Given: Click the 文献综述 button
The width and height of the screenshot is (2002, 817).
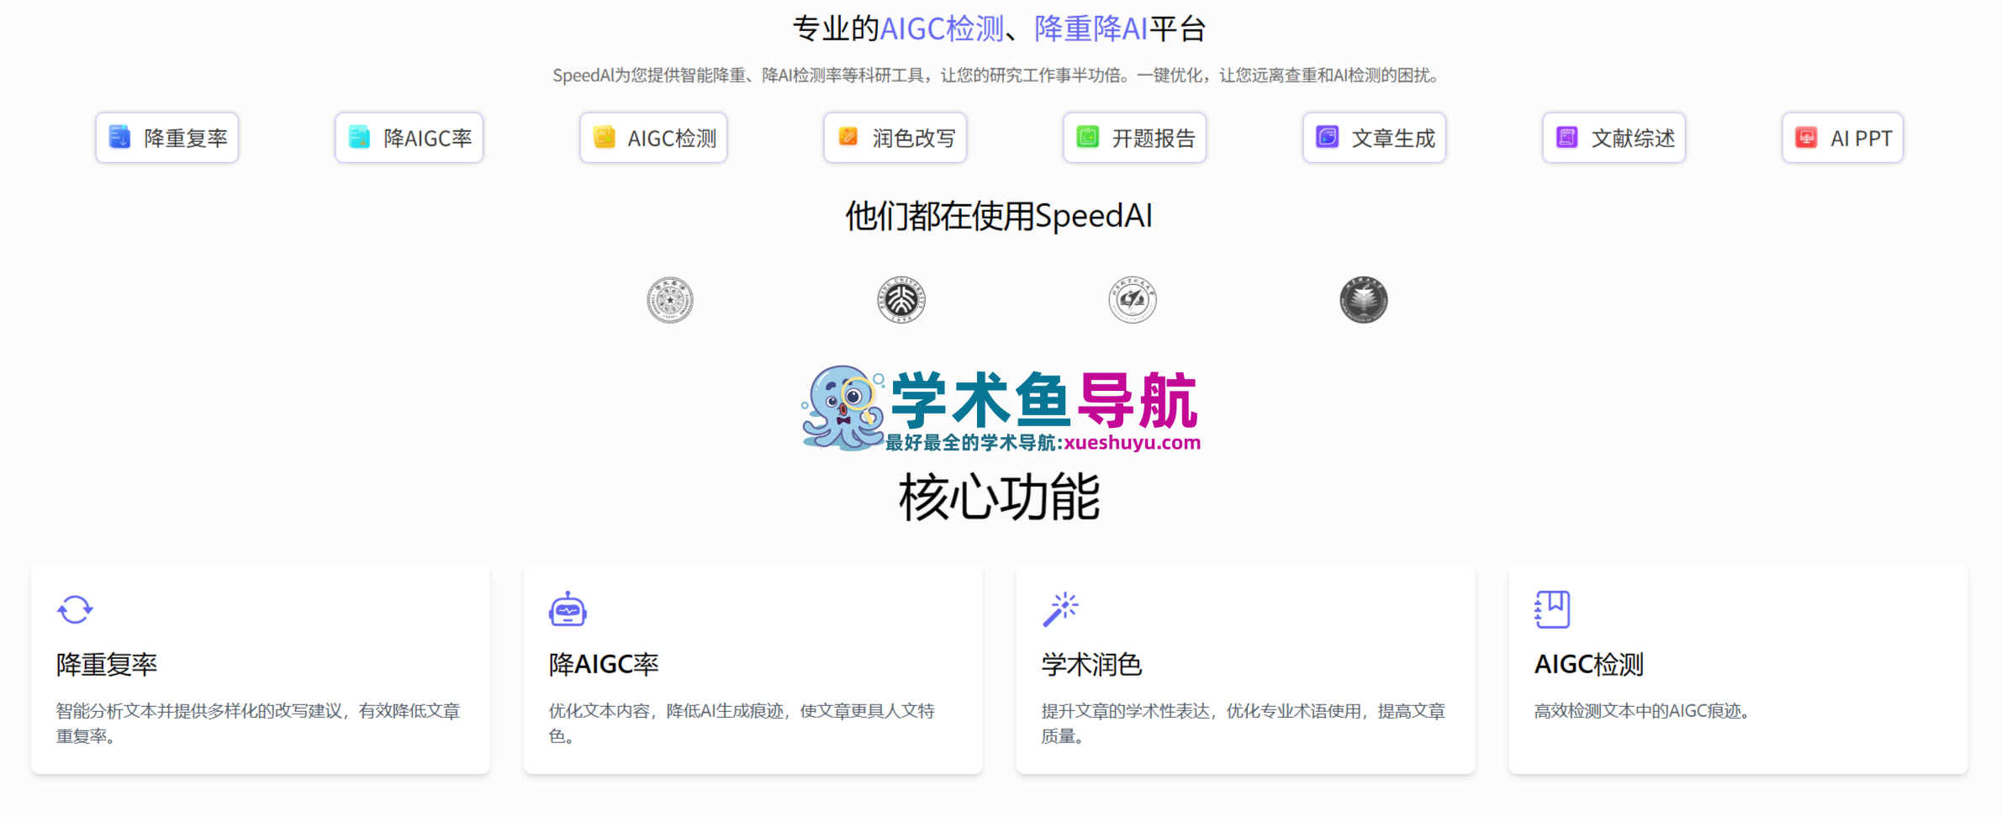Looking at the screenshot, I should coord(1613,137).
